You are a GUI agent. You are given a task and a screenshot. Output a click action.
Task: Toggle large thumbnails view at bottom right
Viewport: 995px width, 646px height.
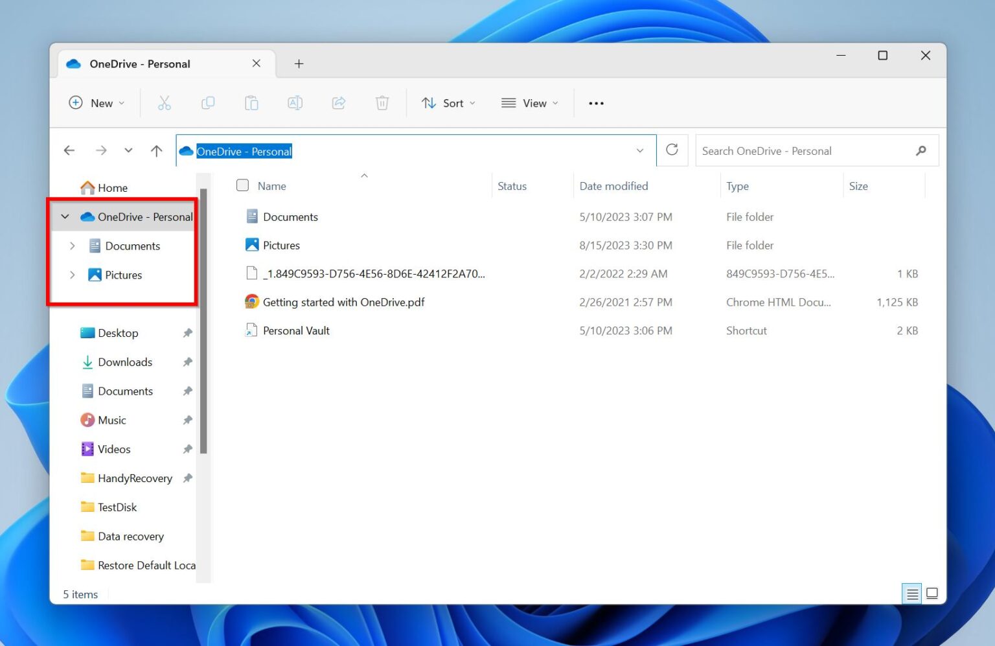(932, 593)
